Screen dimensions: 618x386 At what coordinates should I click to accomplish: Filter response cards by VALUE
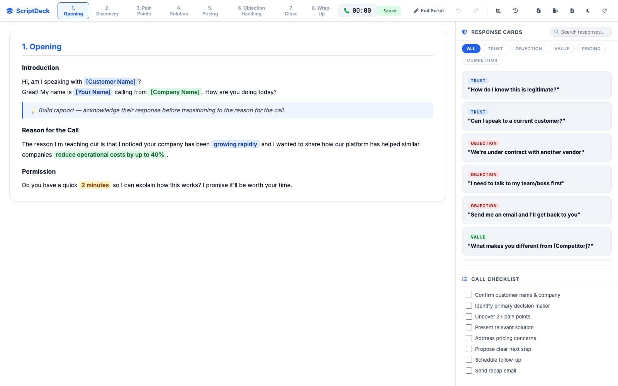point(562,49)
